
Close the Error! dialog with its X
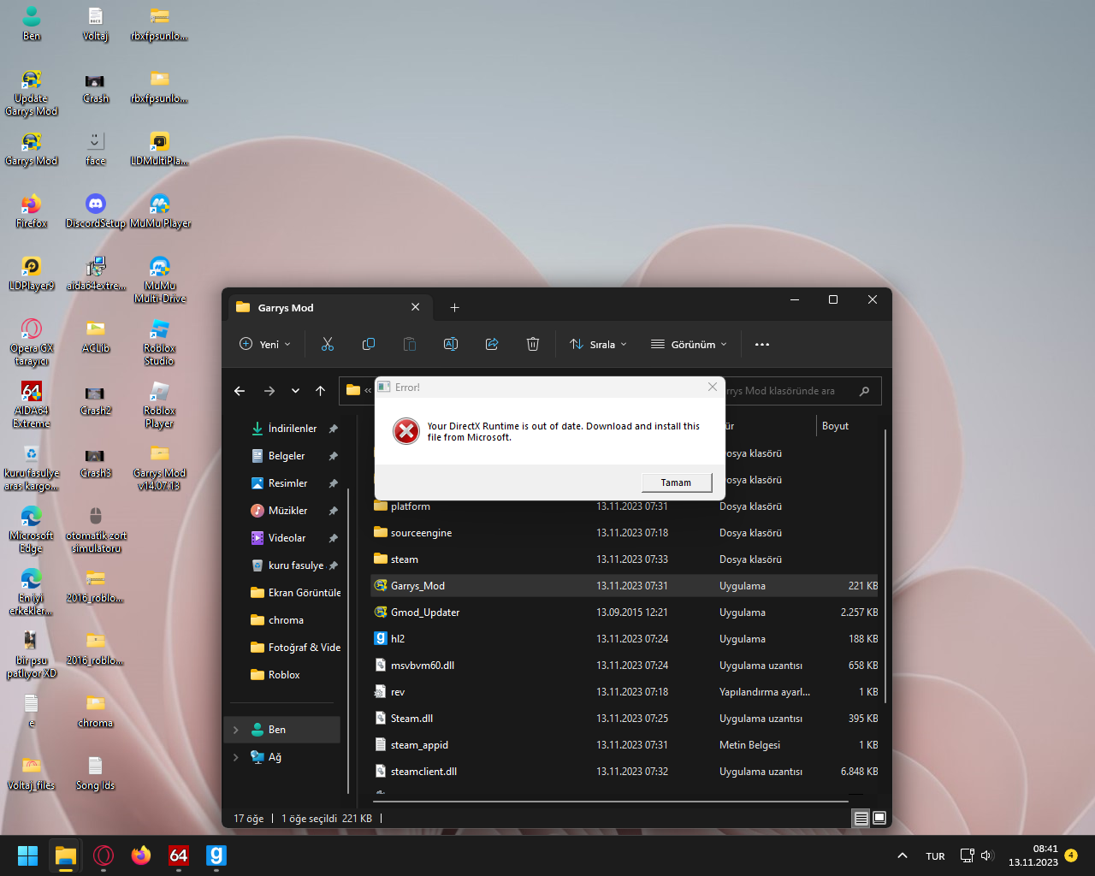pyautogui.click(x=713, y=387)
